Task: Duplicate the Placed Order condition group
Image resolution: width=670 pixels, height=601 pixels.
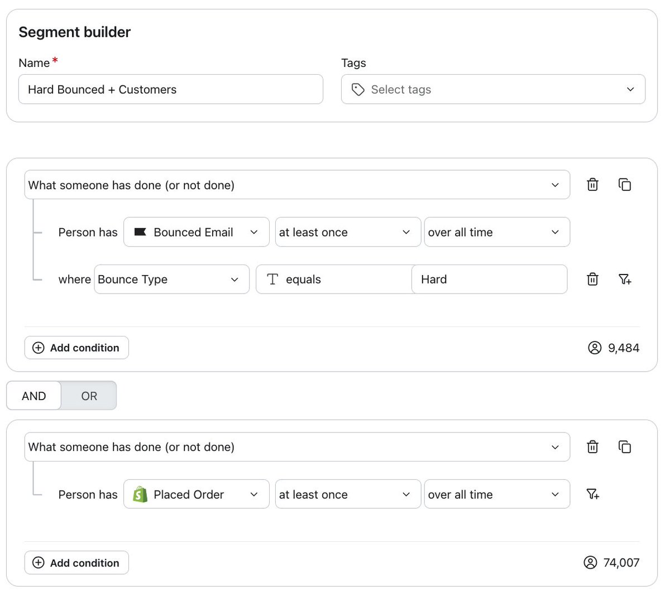Action: [625, 446]
